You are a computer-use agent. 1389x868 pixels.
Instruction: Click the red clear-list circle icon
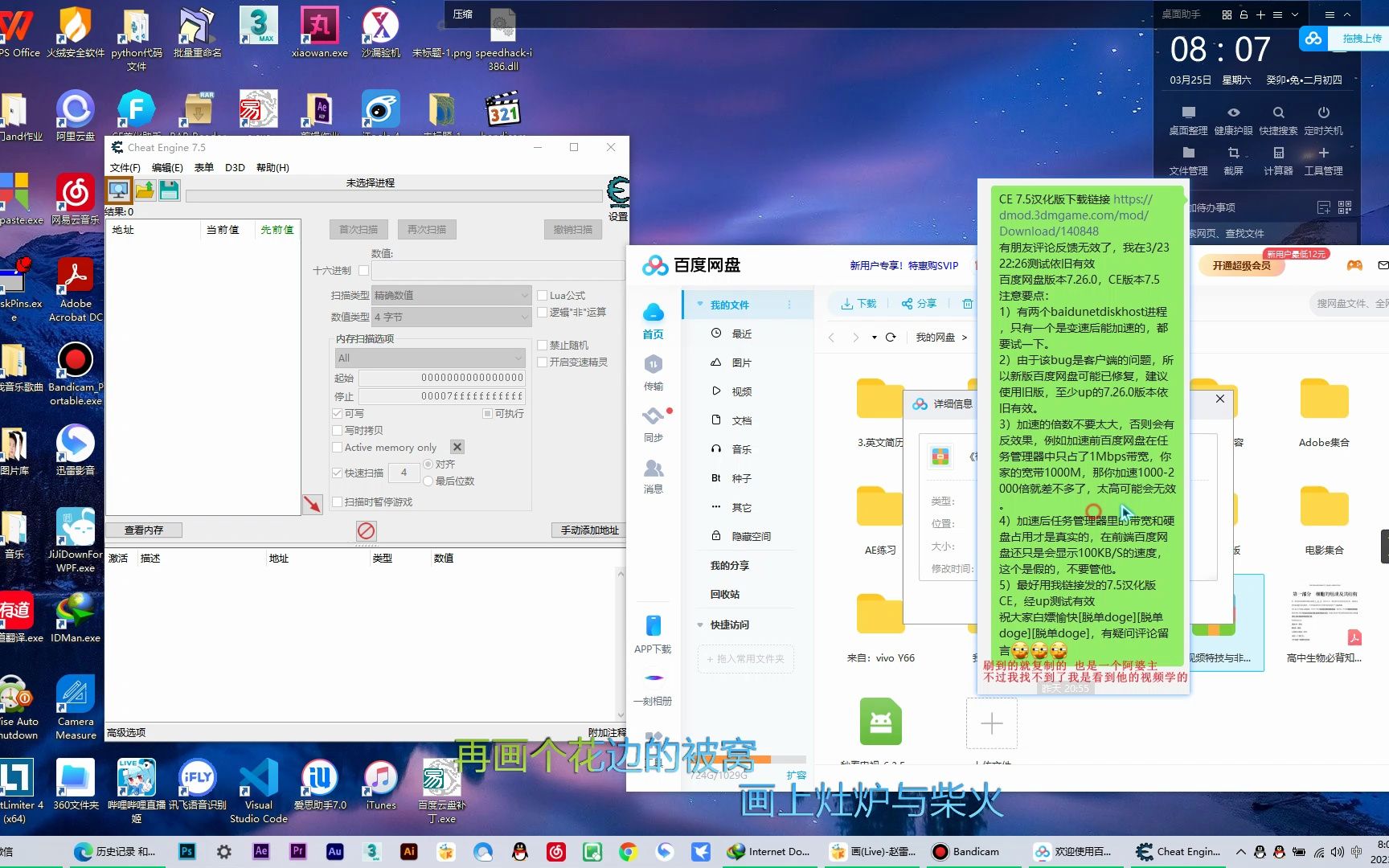366,530
